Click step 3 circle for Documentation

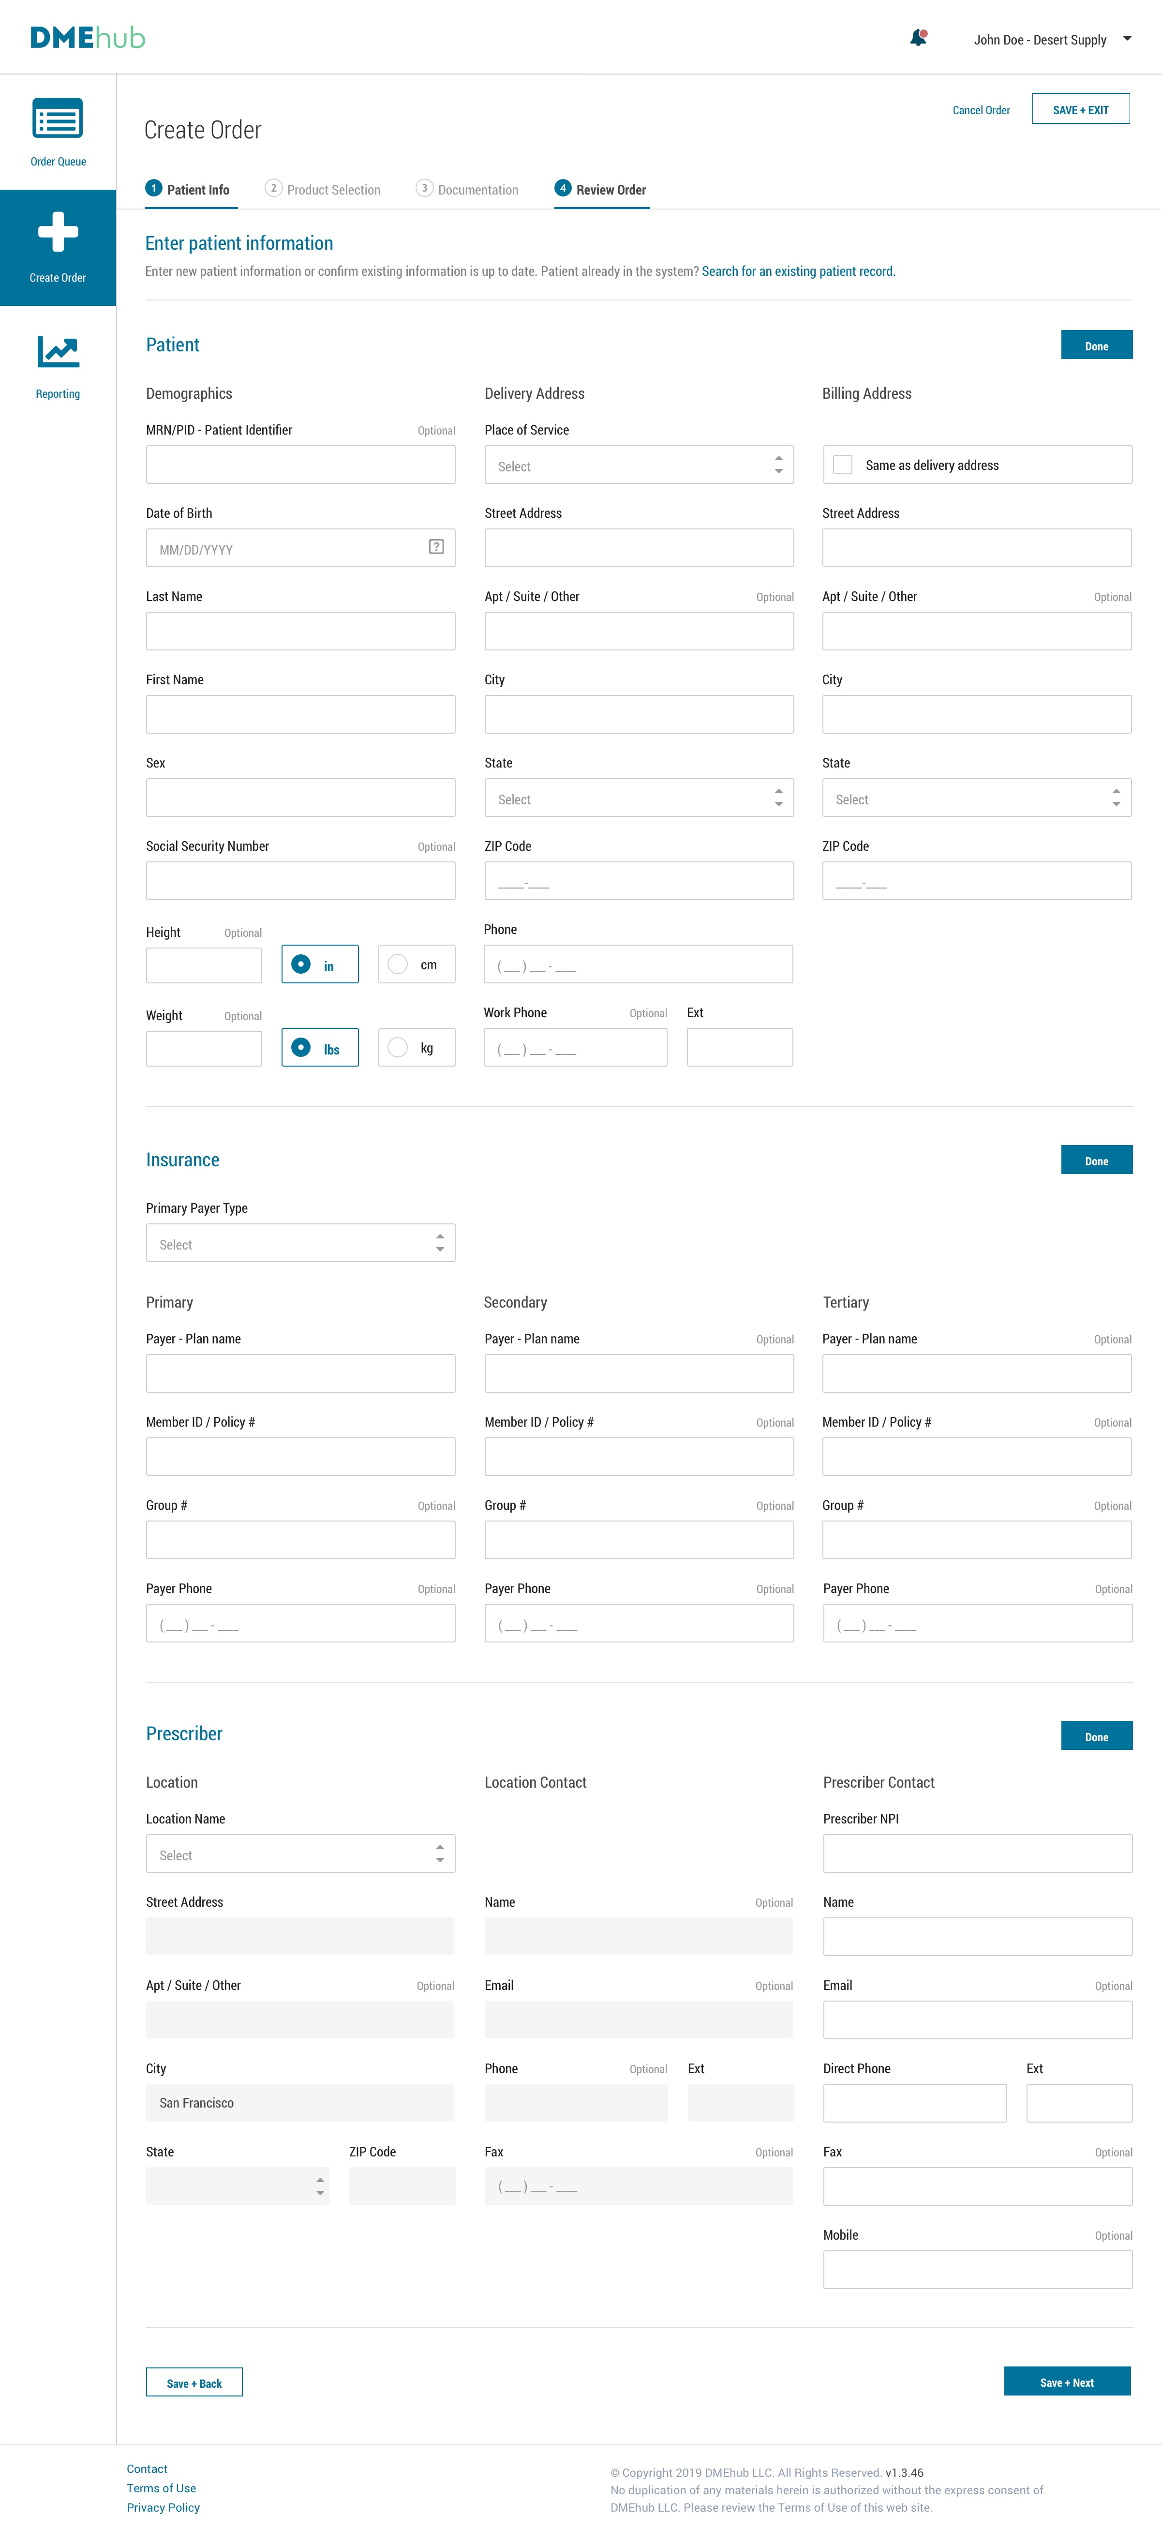[424, 188]
